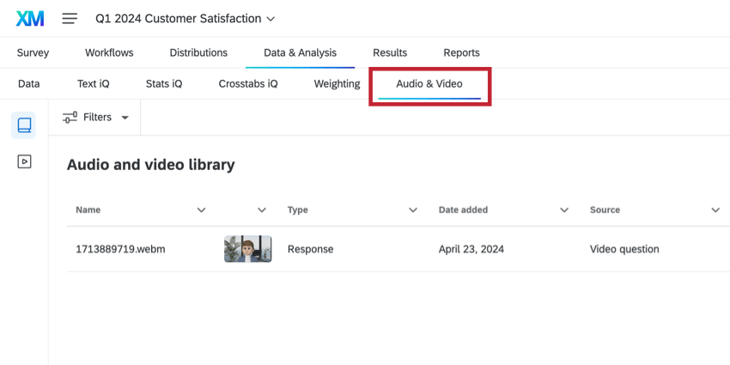Open the Type column dropdown chevron
730x365 pixels.
[413, 210]
